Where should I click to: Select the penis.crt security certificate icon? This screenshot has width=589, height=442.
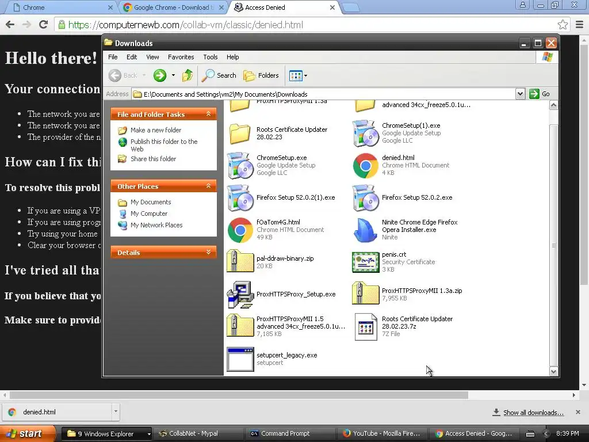point(365,262)
